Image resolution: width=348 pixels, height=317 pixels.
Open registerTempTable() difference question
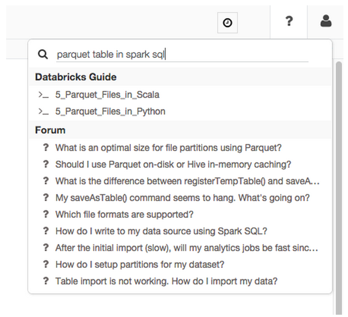point(187,181)
